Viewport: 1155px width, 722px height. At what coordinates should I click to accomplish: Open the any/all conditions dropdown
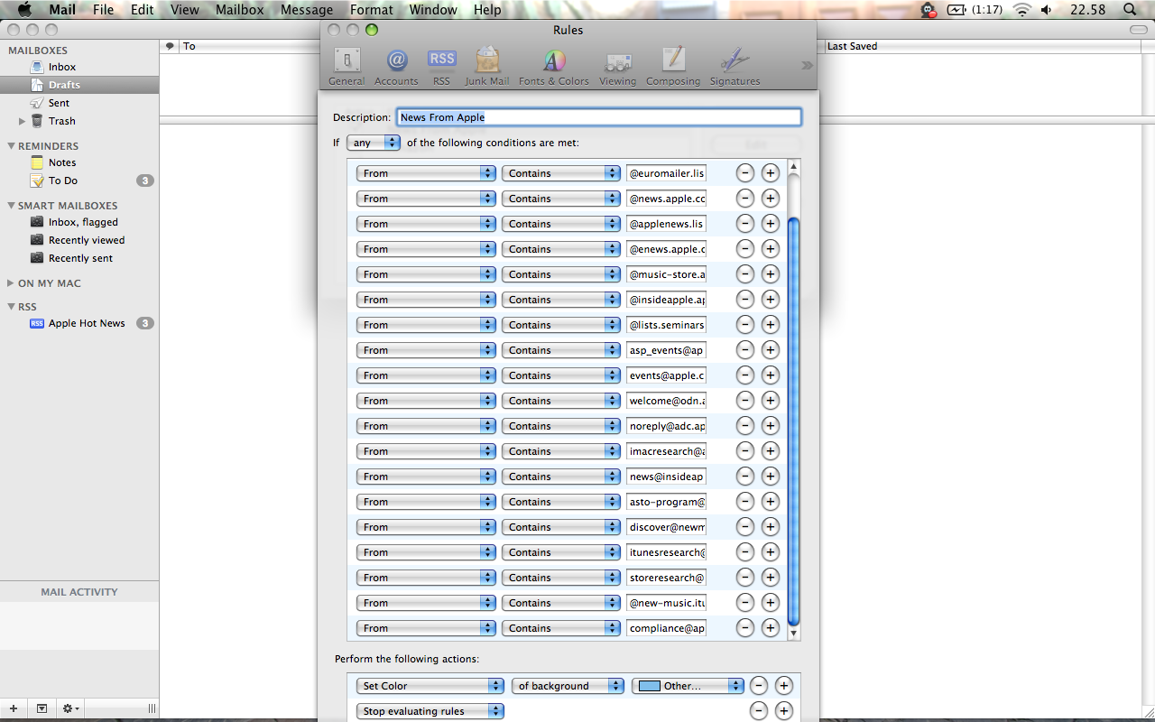(x=373, y=143)
